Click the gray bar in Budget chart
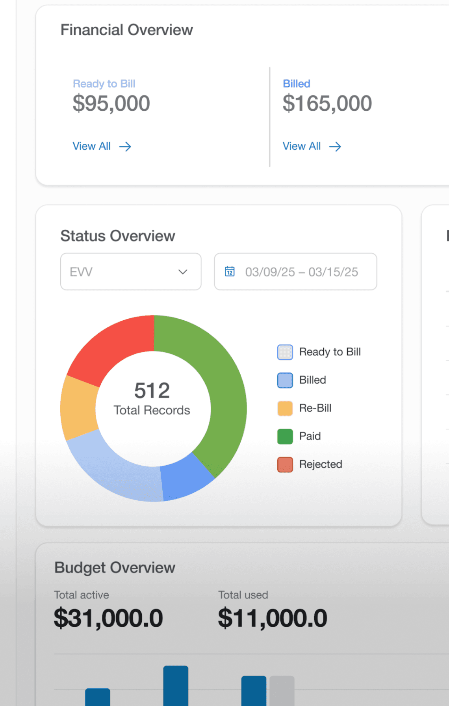 (282, 691)
